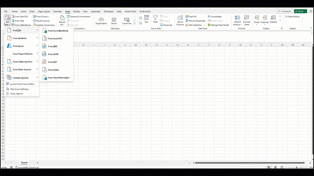Open the Get Data dropdown button
Screen dimensions: 314x176
(x=7, y=20)
